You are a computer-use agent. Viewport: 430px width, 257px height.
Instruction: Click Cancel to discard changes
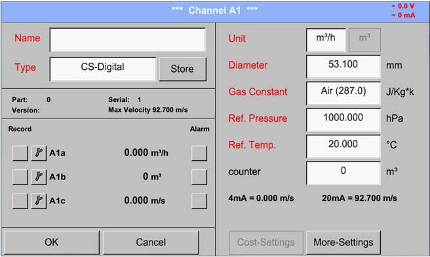pos(151,243)
